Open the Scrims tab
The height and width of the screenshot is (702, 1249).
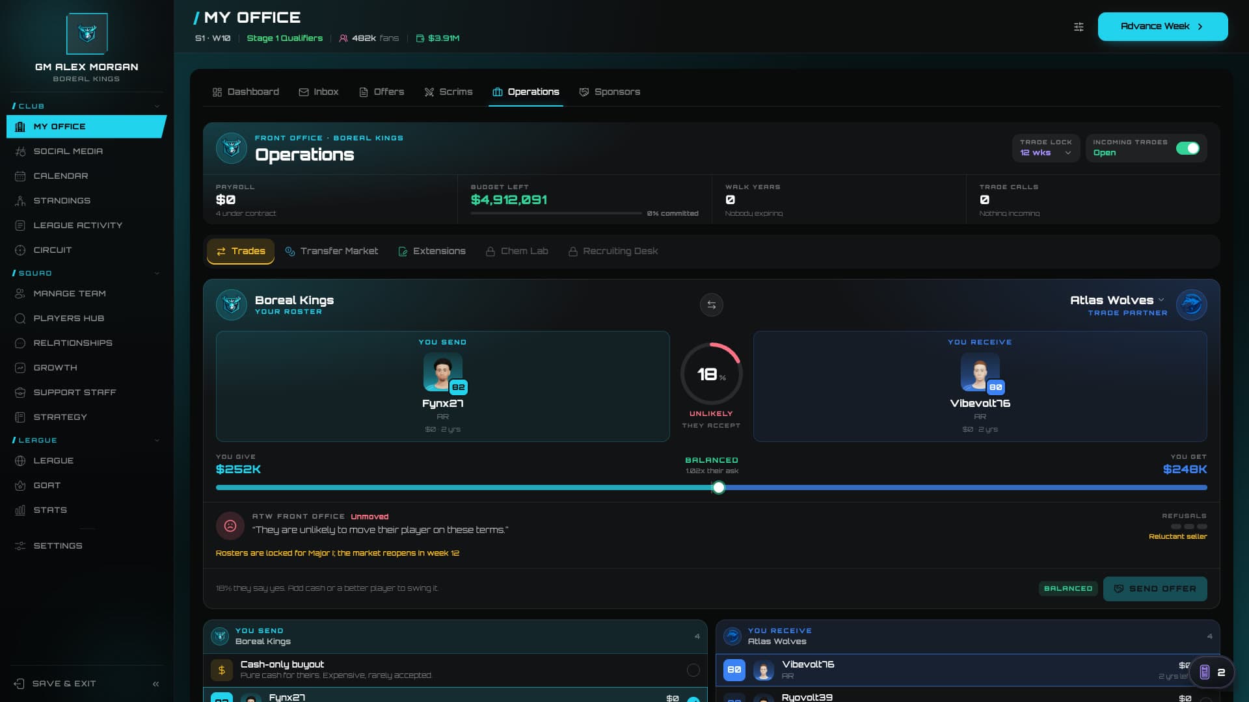pos(448,92)
